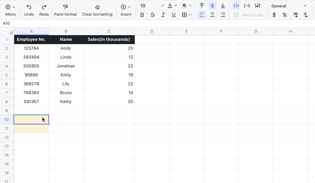The height and width of the screenshot is (183, 315).
Task: Toggle italic formatting
Action: pos(163,15)
